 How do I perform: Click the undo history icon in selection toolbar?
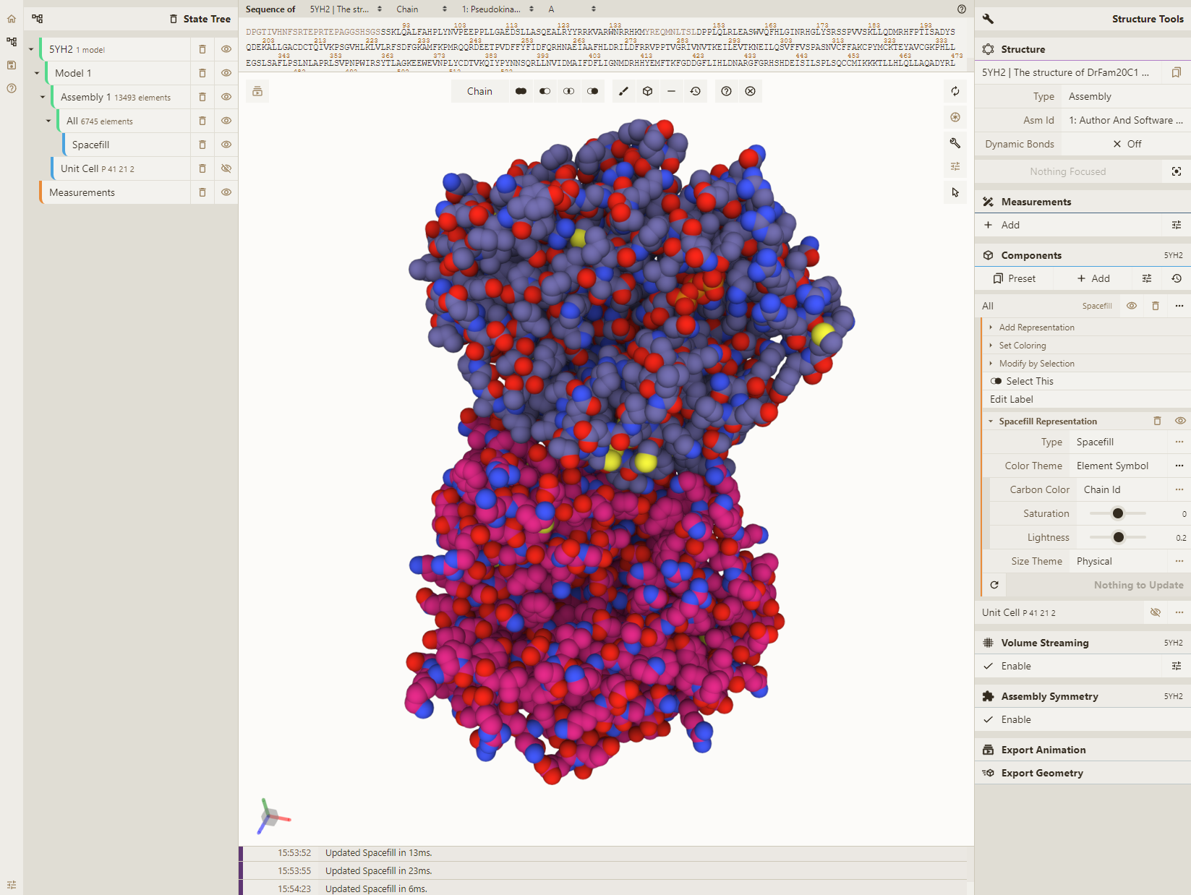coord(695,91)
